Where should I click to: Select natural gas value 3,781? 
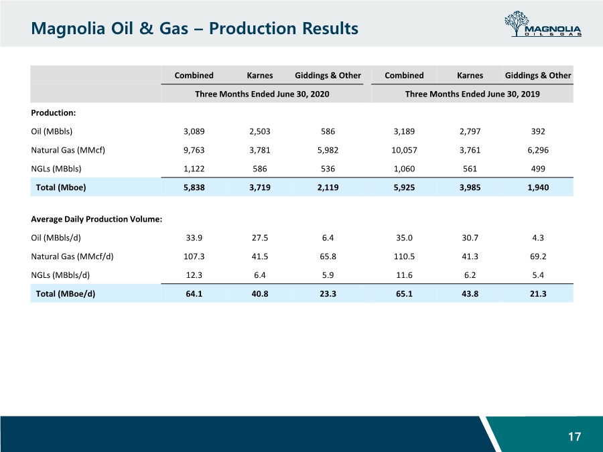(259, 150)
